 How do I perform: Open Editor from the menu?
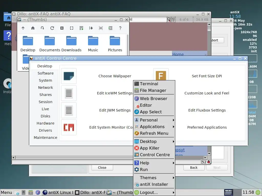click(x=154, y=105)
